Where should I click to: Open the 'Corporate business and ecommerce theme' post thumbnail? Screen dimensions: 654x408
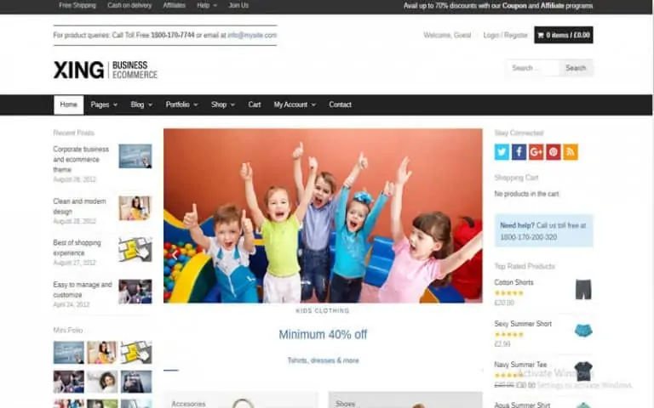(135, 156)
